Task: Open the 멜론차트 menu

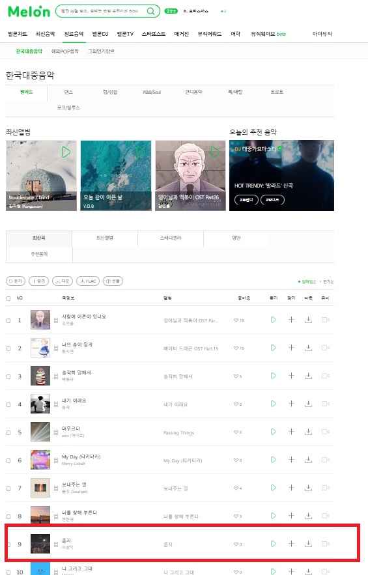Action: coord(17,34)
